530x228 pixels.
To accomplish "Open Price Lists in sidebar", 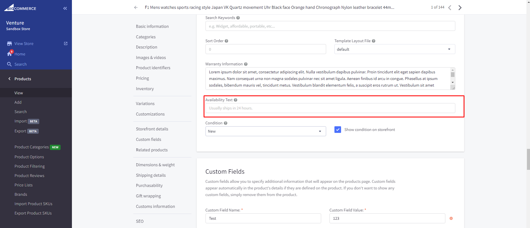I will click(x=24, y=185).
